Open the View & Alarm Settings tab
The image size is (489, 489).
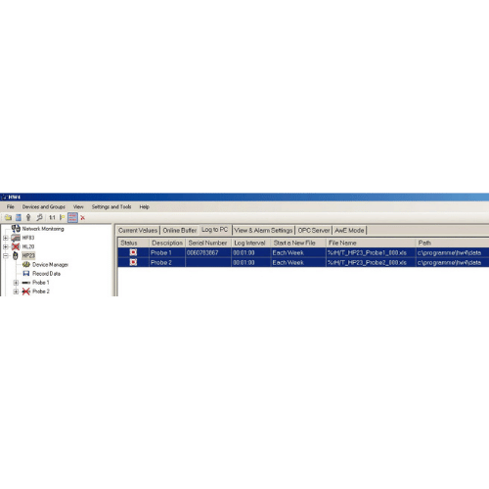pos(263,230)
